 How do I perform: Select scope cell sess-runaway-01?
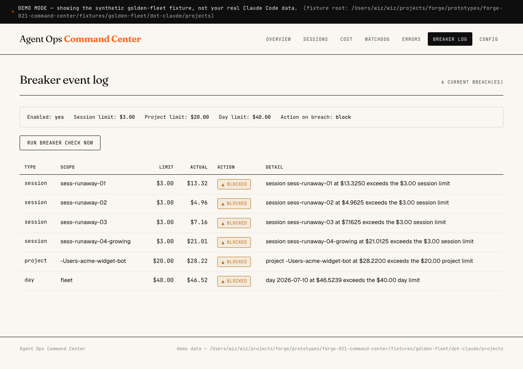tap(83, 184)
